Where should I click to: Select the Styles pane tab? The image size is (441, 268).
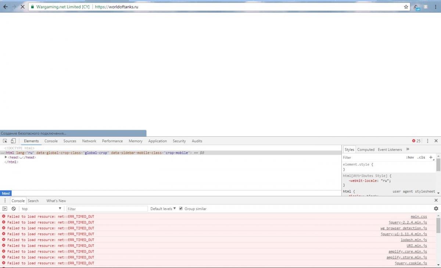(349, 150)
